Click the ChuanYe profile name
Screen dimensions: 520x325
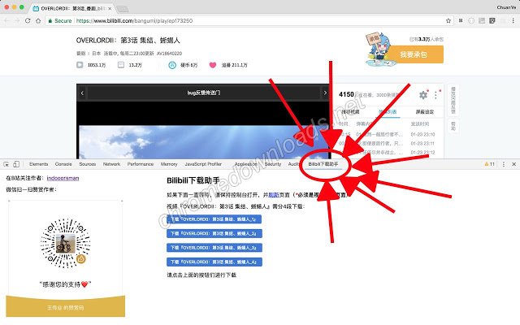pyautogui.click(x=506, y=7)
